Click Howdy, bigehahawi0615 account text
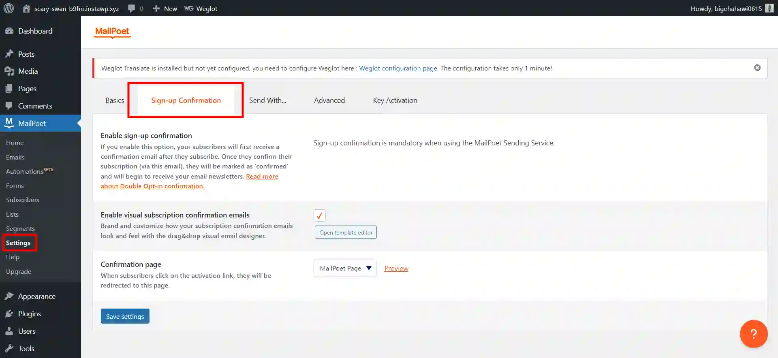The width and height of the screenshot is (778, 358). [x=726, y=9]
